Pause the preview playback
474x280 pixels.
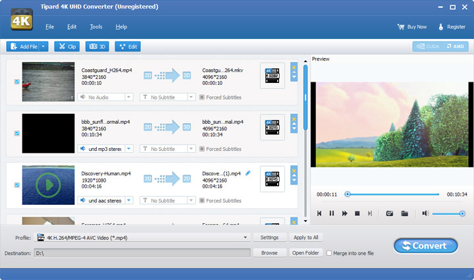pyautogui.click(x=332, y=213)
